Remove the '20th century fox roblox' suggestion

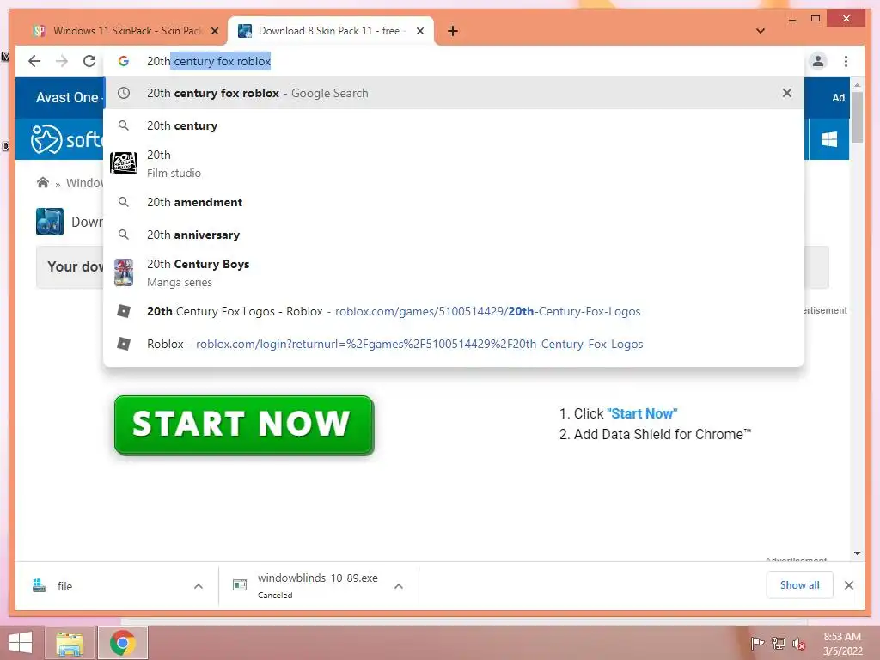tap(787, 93)
